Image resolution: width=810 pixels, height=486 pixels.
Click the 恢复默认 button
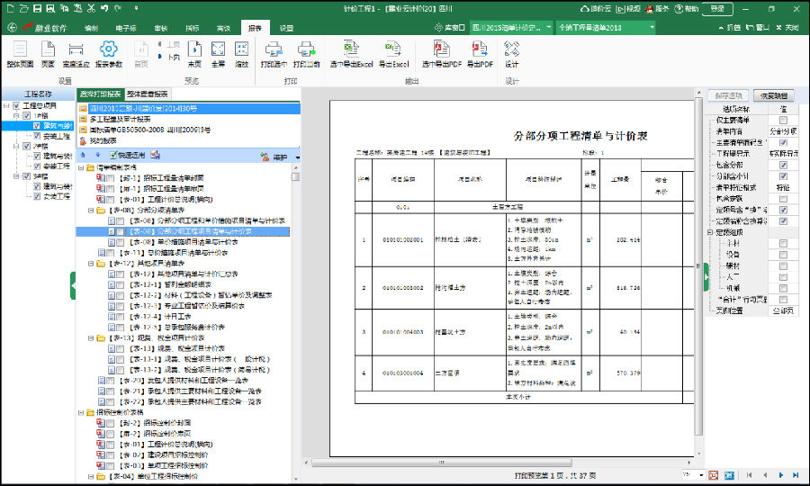pos(773,94)
